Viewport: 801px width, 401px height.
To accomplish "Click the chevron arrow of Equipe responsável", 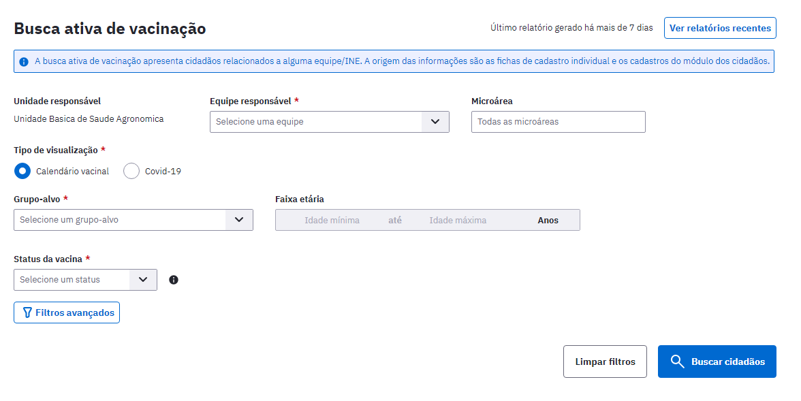I will pyautogui.click(x=435, y=122).
